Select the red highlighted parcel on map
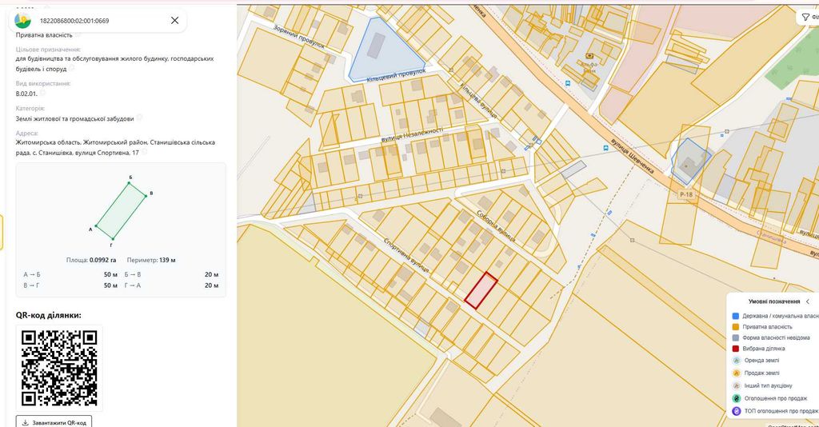This screenshot has width=819, height=427. point(481,290)
